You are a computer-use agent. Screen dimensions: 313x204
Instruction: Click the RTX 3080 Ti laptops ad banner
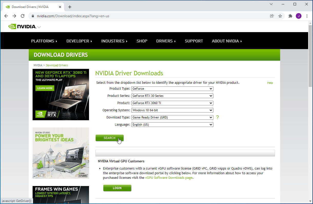[x=61, y=94]
